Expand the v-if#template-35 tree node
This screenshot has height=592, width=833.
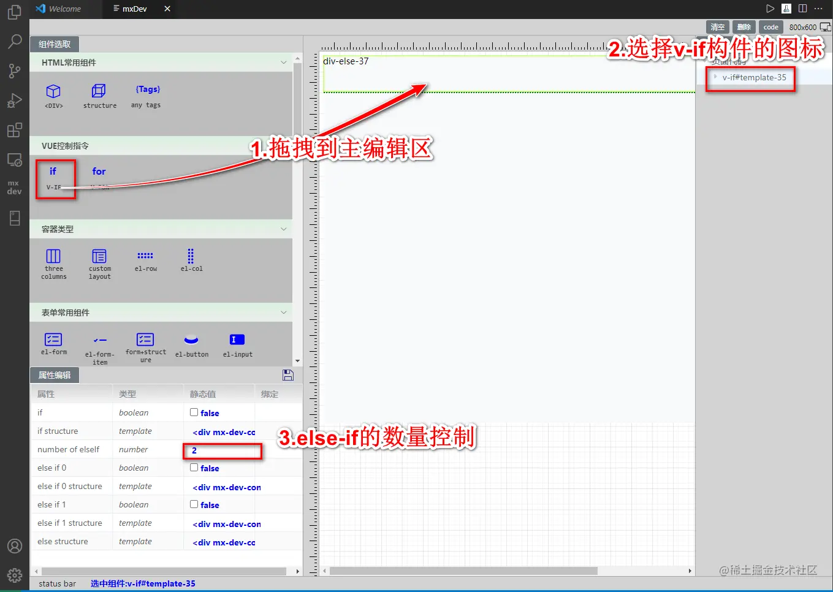(715, 77)
